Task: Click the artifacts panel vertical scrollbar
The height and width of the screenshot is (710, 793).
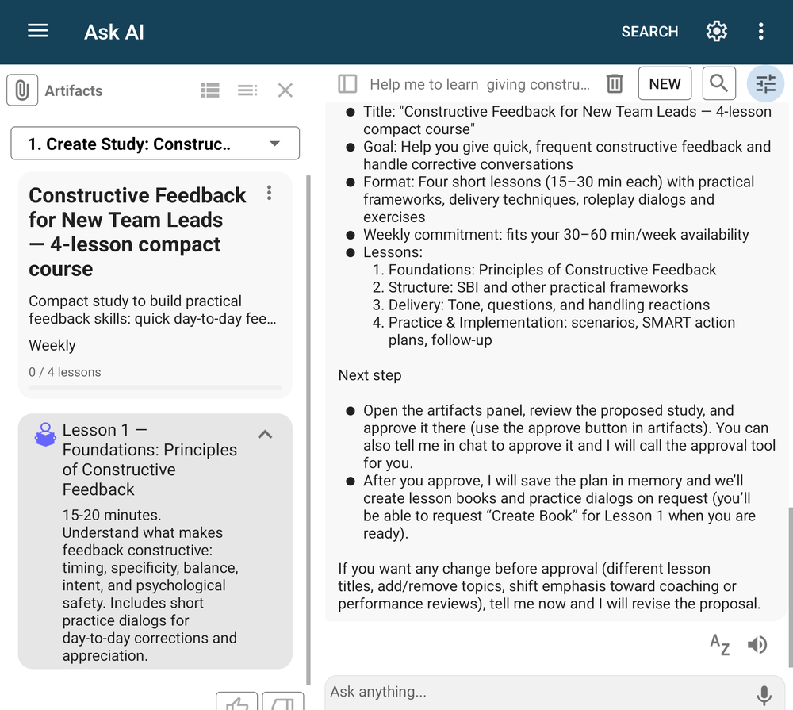Action: coord(308,429)
